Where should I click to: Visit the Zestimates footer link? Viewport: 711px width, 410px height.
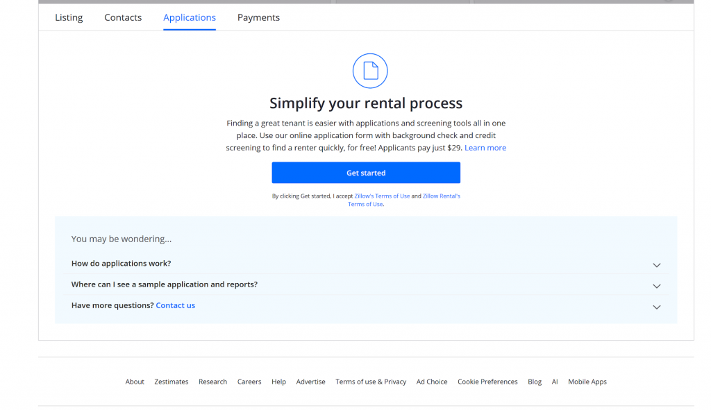click(x=172, y=382)
